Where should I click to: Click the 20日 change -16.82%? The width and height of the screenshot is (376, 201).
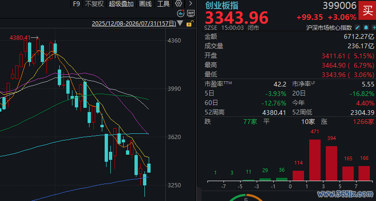(362, 94)
